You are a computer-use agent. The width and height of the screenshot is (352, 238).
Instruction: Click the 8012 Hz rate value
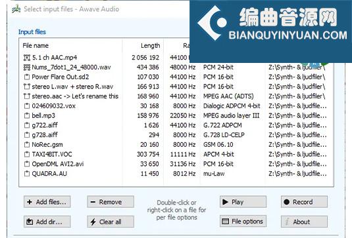point(184,174)
